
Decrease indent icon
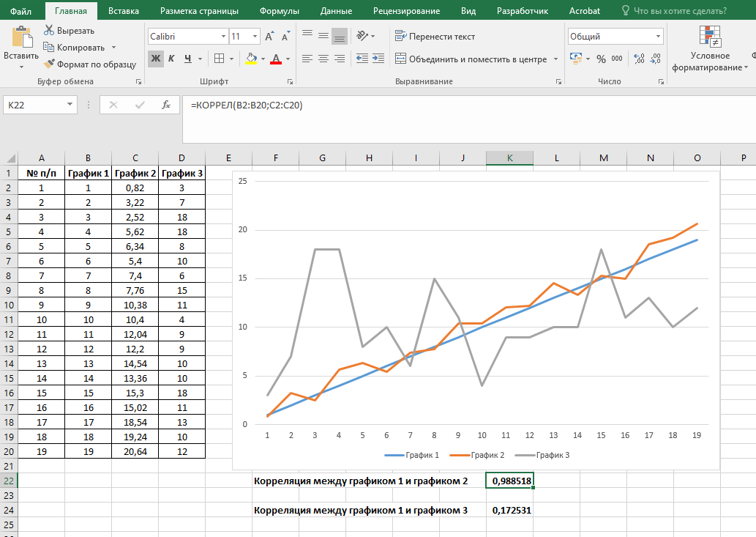(362, 59)
